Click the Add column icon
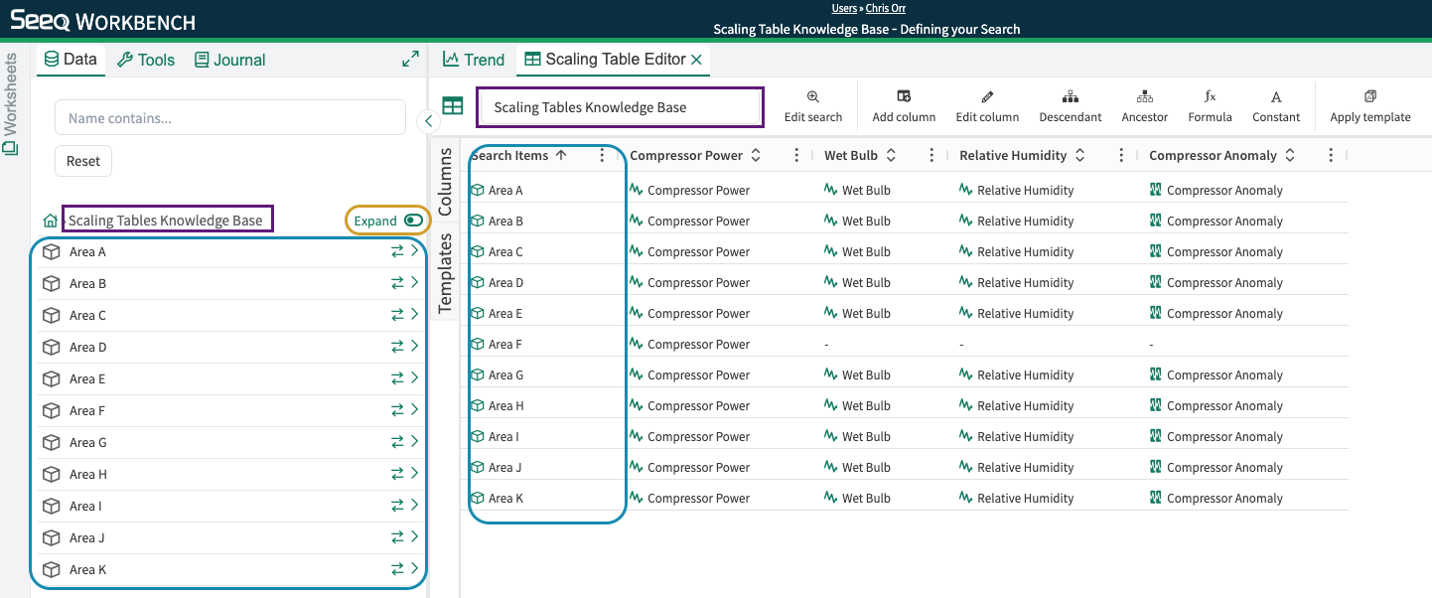Viewport: 1432px width, 598px height. (x=904, y=97)
